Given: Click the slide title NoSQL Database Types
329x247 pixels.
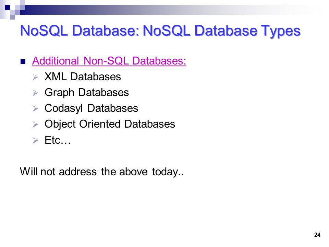Looking at the screenshot, I should [x=160, y=31].
